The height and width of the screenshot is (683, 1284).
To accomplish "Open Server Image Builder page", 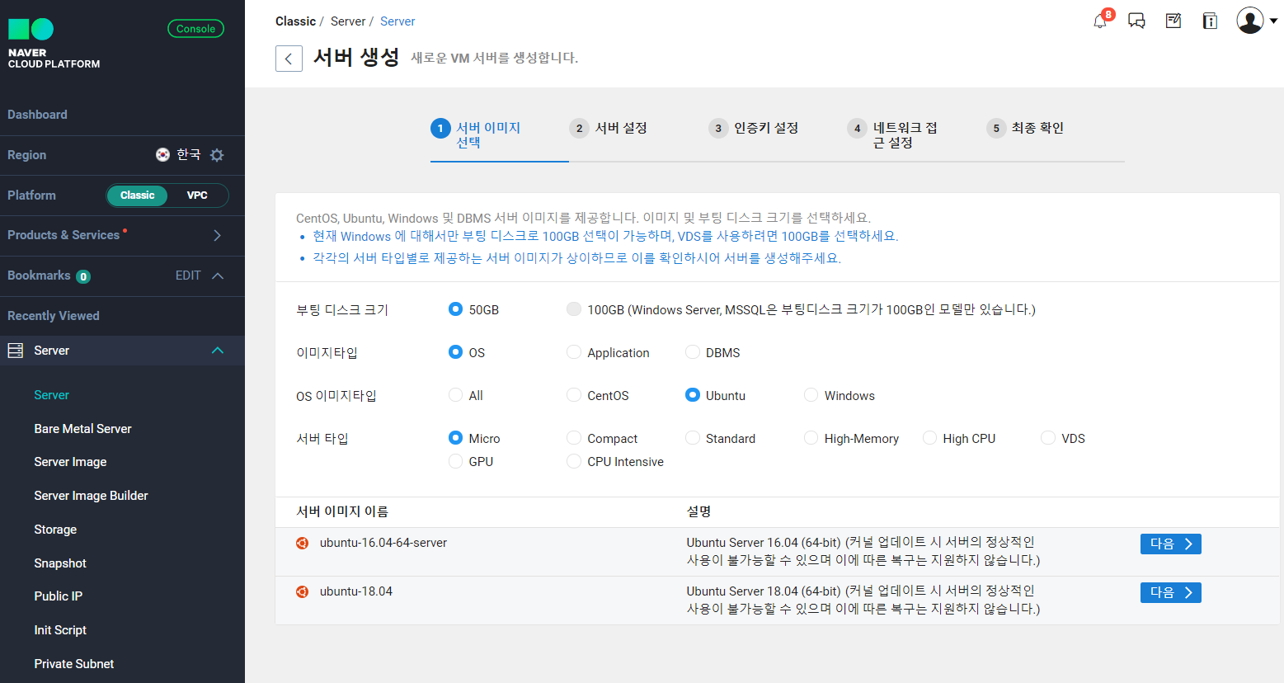I will coord(92,496).
